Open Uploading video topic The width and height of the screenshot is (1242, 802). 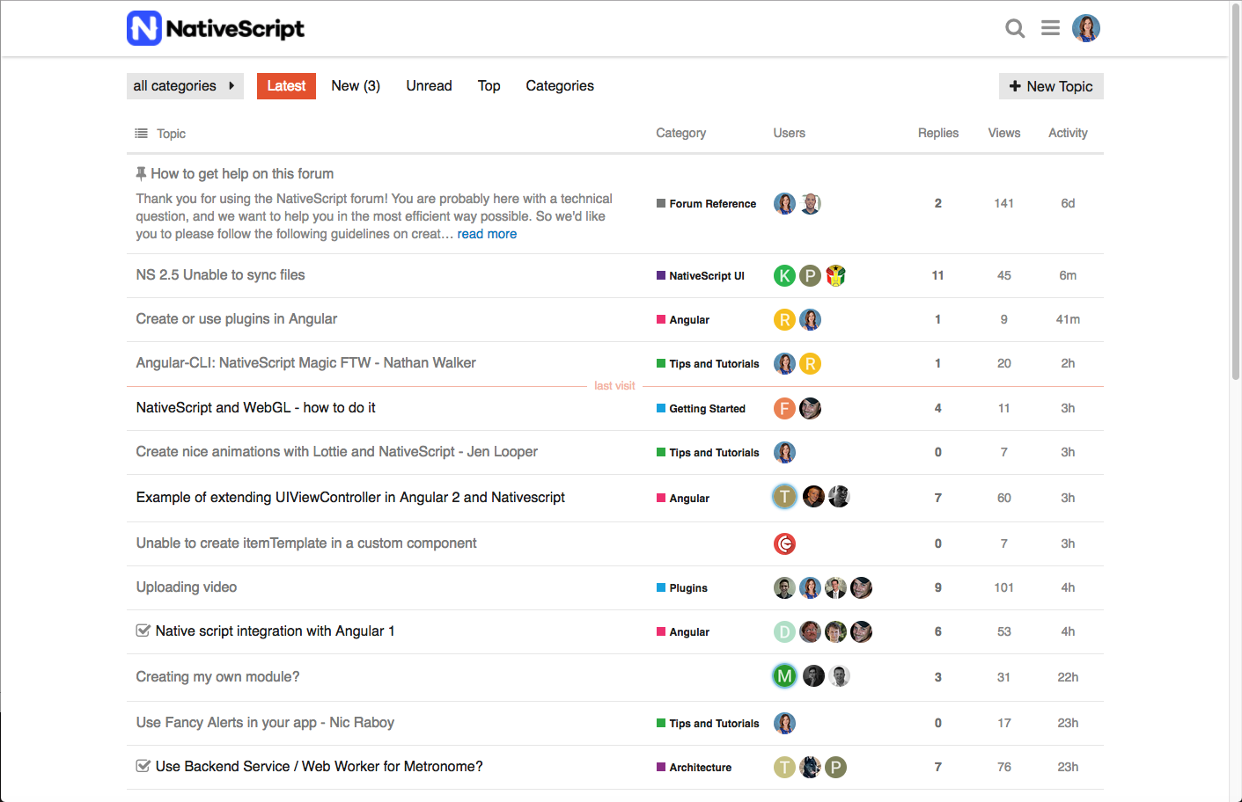(x=186, y=587)
